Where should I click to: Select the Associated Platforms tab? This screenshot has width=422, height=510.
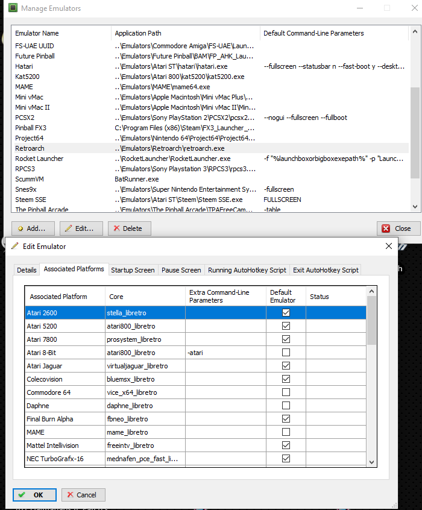pyautogui.click(x=74, y=269)
